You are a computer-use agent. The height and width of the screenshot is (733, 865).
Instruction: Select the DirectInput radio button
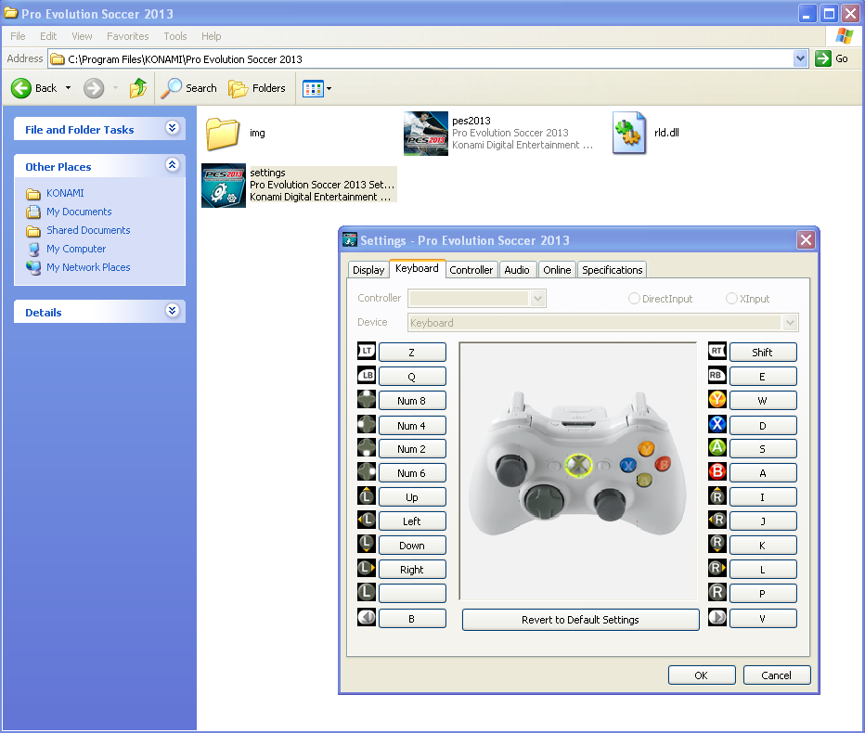634,299
